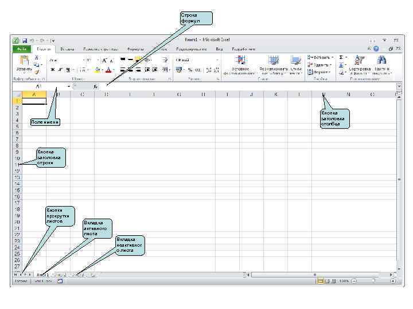Viewport: 413px width, 309px height.
Task: Toggle Italic (К) formatting
Action: coord(60,70)
